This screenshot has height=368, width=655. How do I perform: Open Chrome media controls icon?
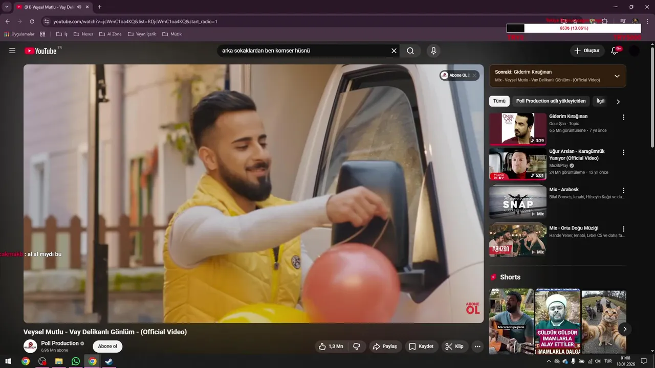[623, 21]
